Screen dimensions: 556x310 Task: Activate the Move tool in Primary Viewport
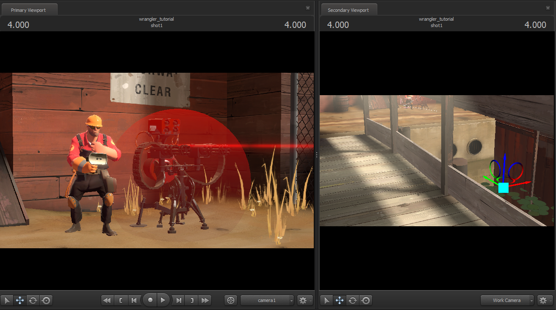[19, 300]
